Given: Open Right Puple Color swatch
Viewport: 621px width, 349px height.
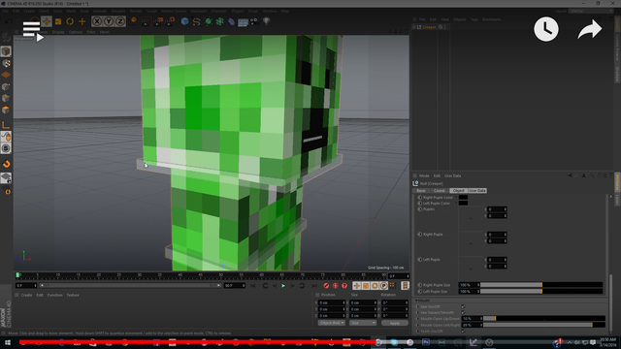Looking at the screenshot, I should point(463,198).
